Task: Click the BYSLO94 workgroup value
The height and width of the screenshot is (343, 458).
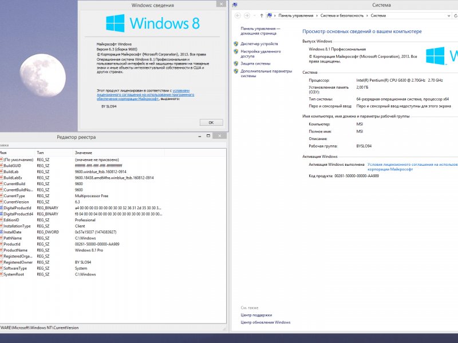Action: [x=364, y=146]
